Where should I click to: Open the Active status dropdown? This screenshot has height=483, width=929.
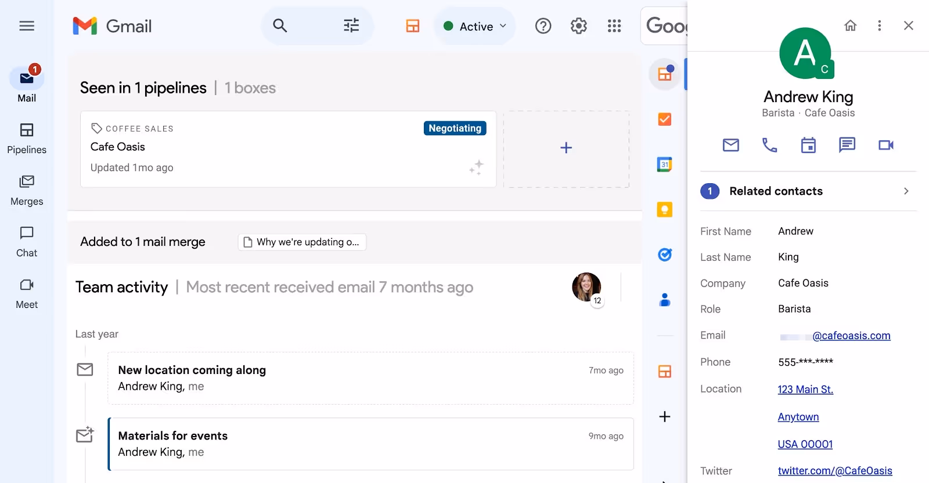[474, 26]
